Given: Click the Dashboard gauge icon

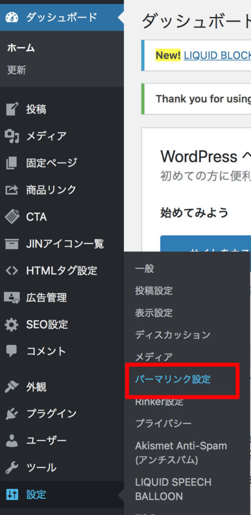Looking at the screenshot, I should coord(13,17).
